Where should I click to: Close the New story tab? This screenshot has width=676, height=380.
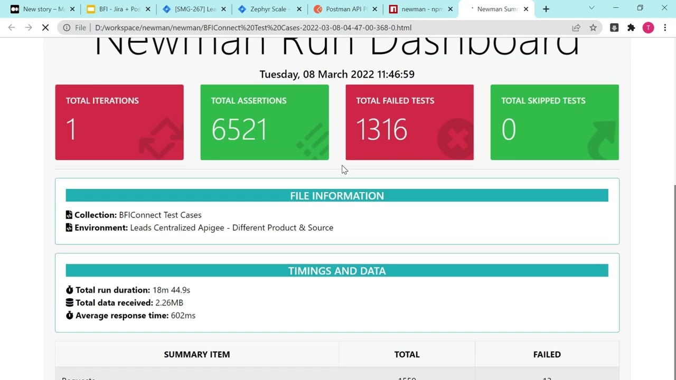click(x=72, y=9)
